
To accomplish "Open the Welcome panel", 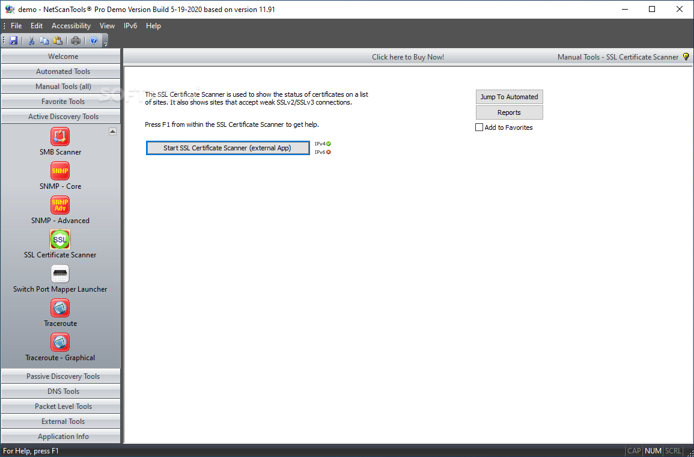I will point(61,57).
